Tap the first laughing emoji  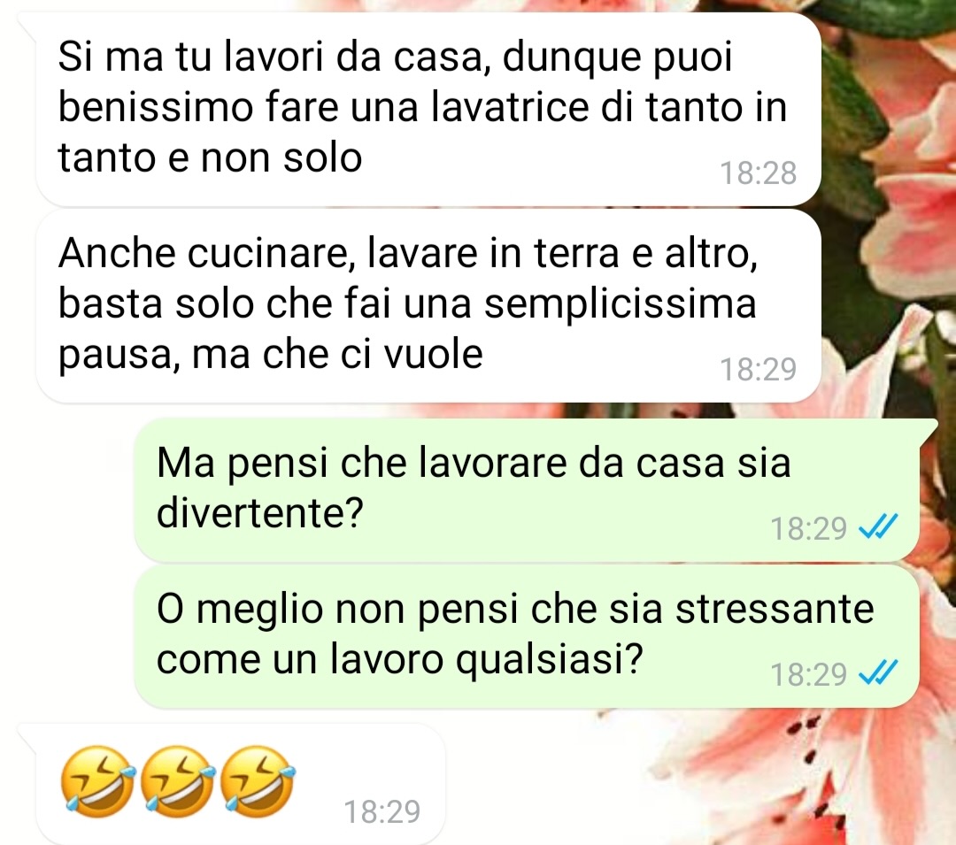(97, 781)
